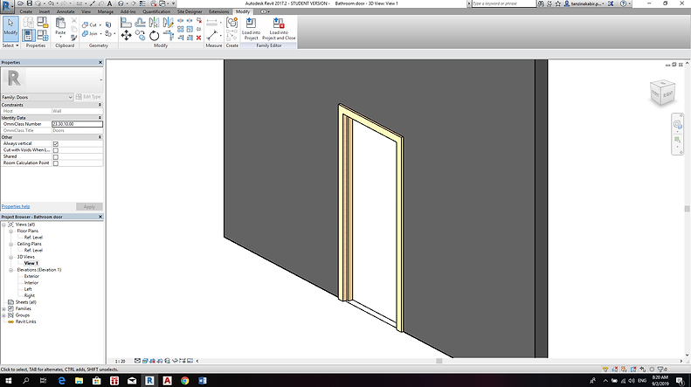Collapse the Elevations (Elevation 1) node

(11, 270)
